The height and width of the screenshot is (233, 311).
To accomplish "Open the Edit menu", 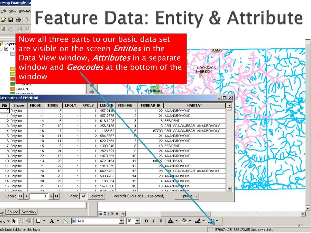I will pos(3,11).
